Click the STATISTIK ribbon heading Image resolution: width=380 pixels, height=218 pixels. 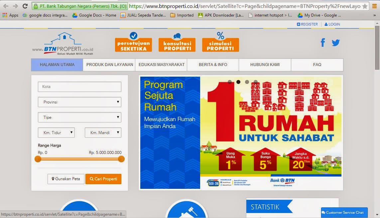point(269,207)
